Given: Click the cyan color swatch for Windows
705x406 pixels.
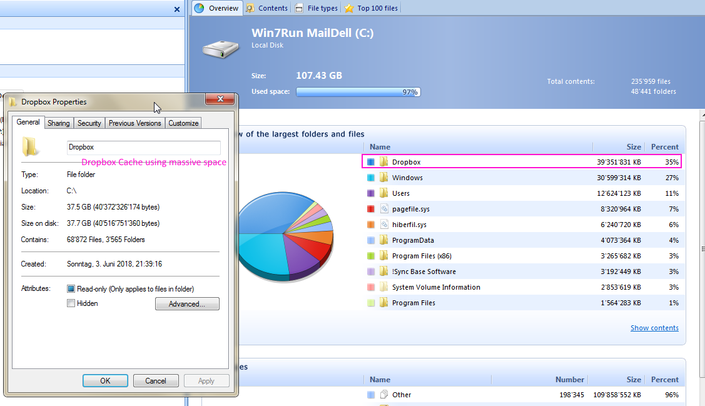Looking at the screenshot, I should [370, 178].
